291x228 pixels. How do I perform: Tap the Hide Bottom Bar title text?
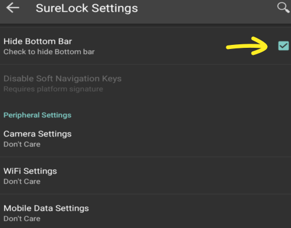click(38, 41)
